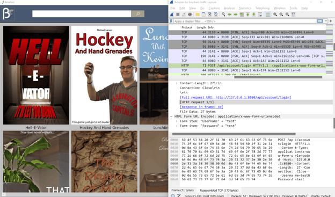
Task: Click the BetaFast beta logo
Action: tap(8, 13)
